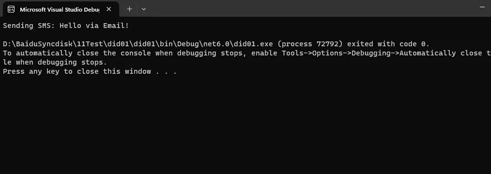491x174 pixels.
Task: Click the 'exited with code 0.' text
Action: 389,44
